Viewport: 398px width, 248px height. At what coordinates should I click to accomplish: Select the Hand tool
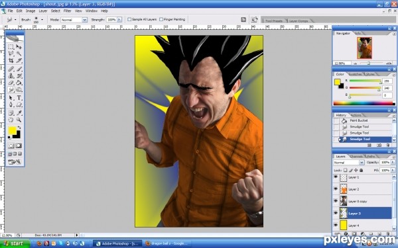click(11, 120)
